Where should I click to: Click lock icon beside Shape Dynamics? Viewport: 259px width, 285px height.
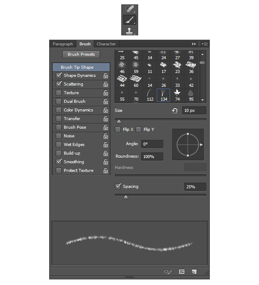(106, 76)
